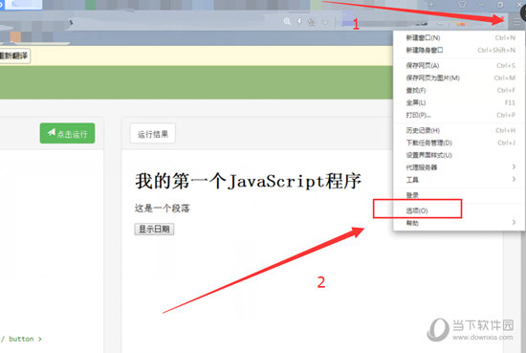Expand the address bar dropdown arrow

[325, 23]
